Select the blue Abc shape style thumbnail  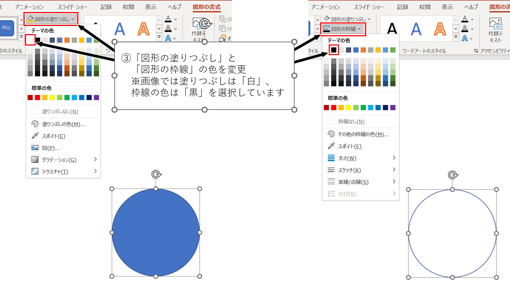(7, 28)
